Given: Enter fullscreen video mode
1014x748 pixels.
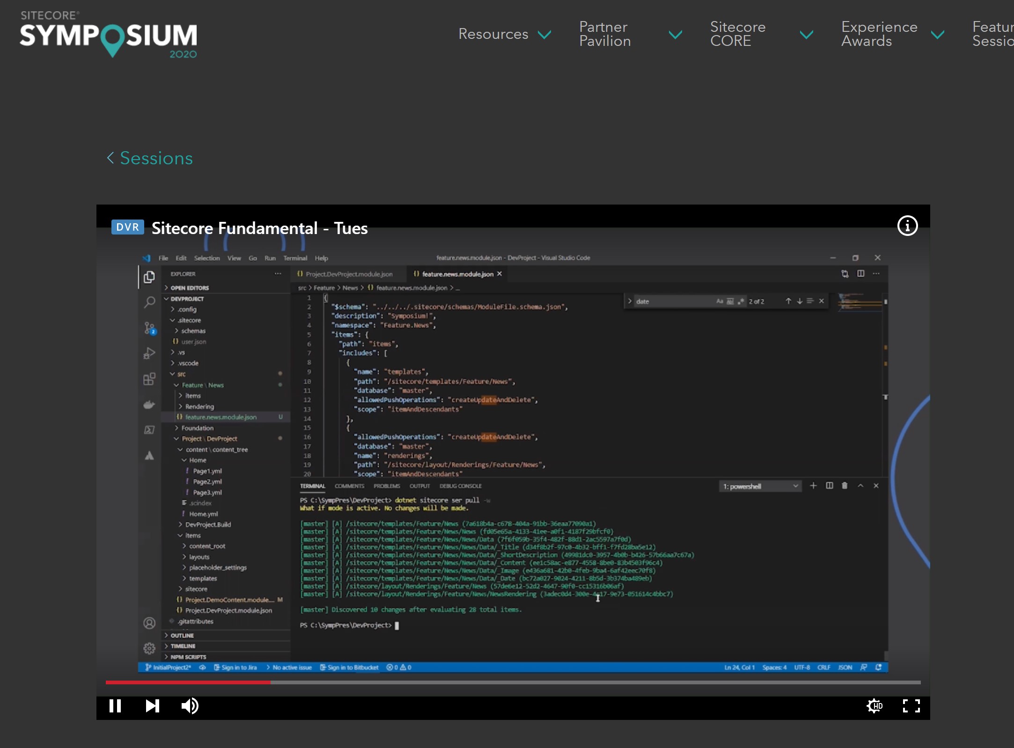Looking at the screenshot, I should pyautogui.click(x=911, y=706).
